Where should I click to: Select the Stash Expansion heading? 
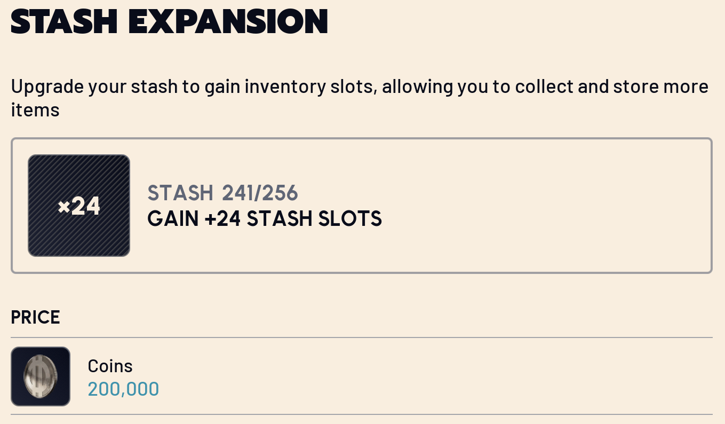point(169,21)
